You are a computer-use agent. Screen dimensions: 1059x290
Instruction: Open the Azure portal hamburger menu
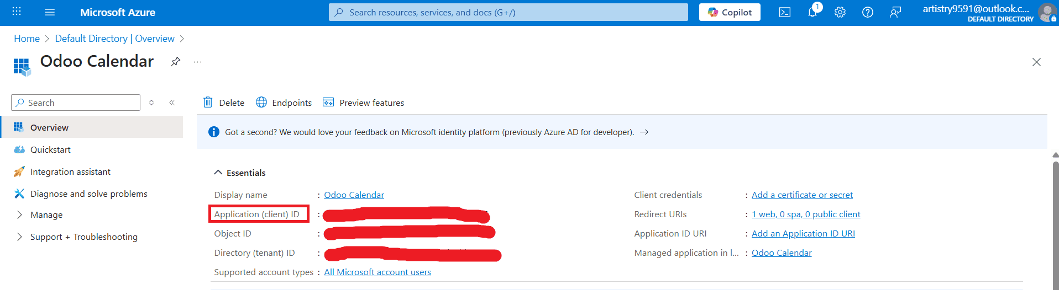click(50, 12)
